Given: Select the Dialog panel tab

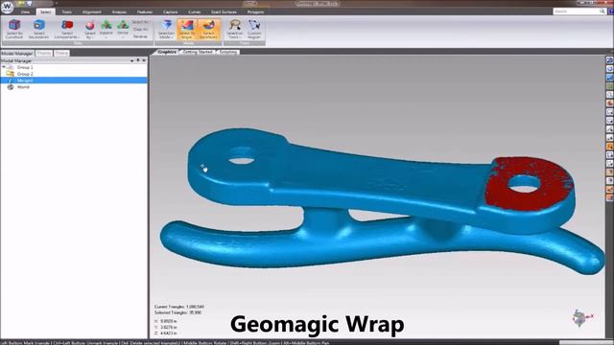Looking at the screenshot, I should coord(61,54).
